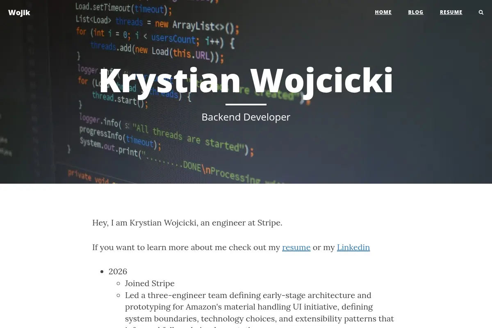Click the 2026 list entry
The height and width of the screenshot is (328, 492).
[118, 271]
